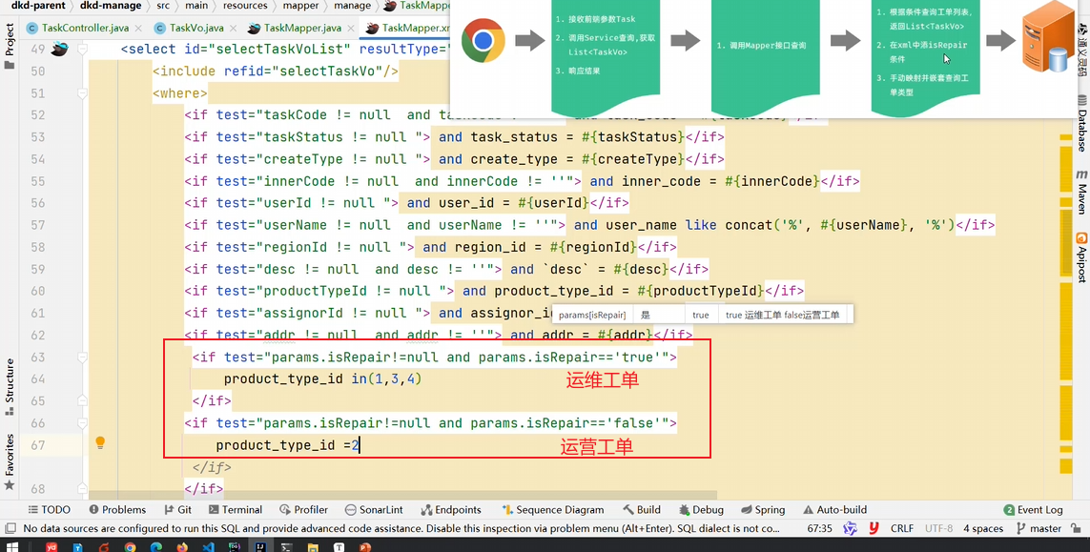Open the Apipost tool window

pos(1081,257)
